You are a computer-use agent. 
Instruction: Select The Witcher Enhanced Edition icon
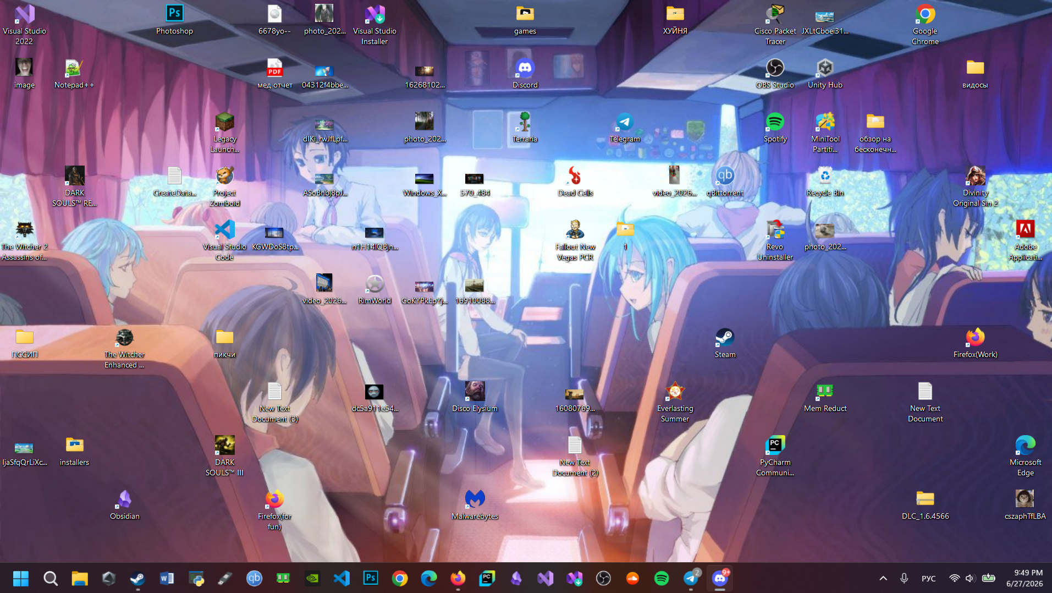click(124, 348)
